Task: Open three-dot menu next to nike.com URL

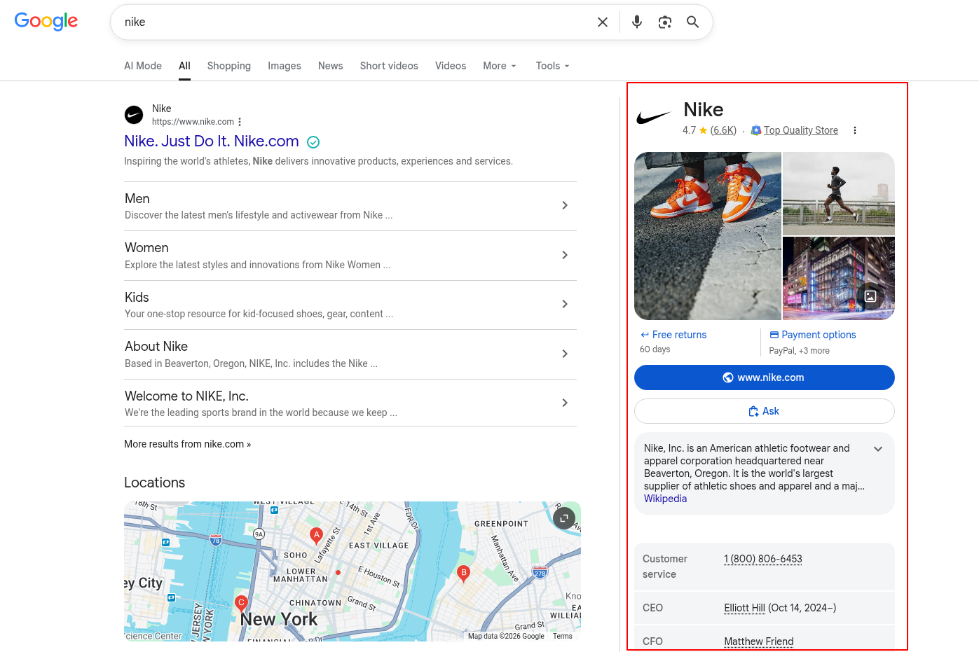Action: pos(240,122)
